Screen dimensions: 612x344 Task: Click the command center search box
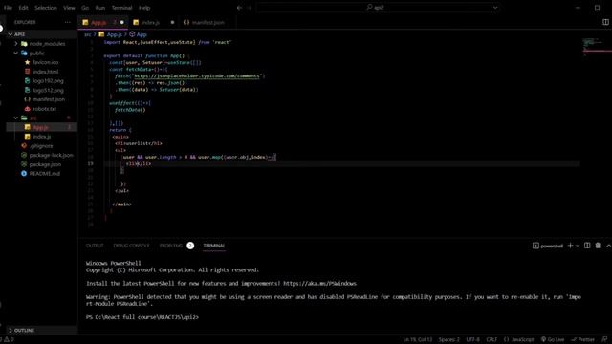click(378, 8)
